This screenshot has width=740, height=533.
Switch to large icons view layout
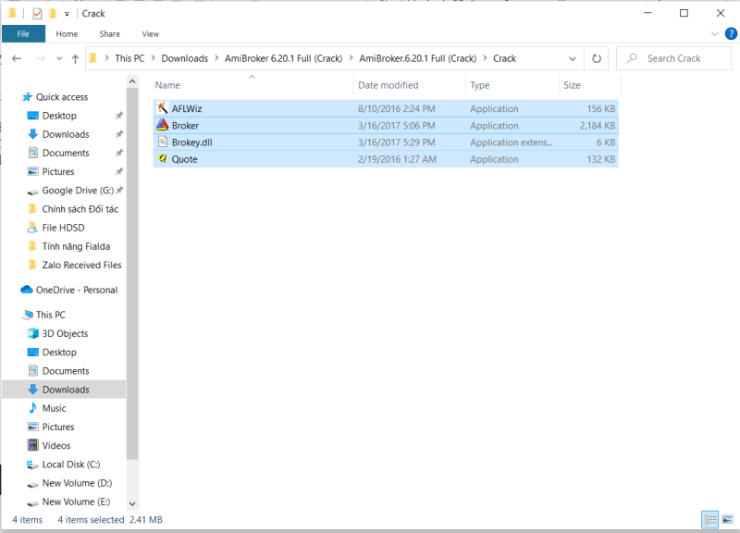coord(726,520)
